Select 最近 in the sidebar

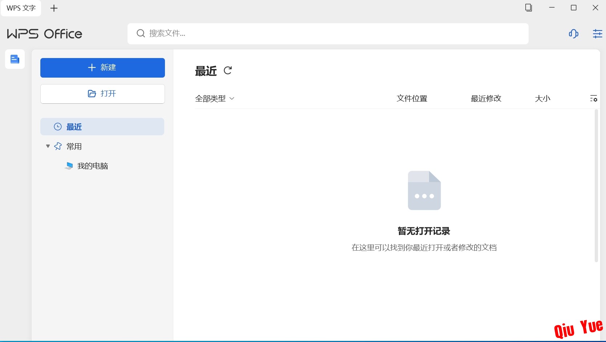click(x=102, y=127)
